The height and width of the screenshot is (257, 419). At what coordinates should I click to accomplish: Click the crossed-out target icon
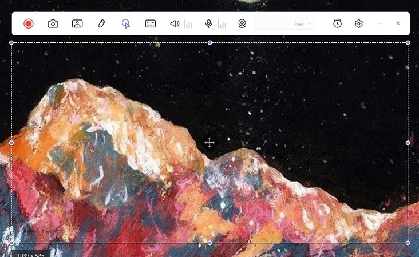click(x=242, y=23)
